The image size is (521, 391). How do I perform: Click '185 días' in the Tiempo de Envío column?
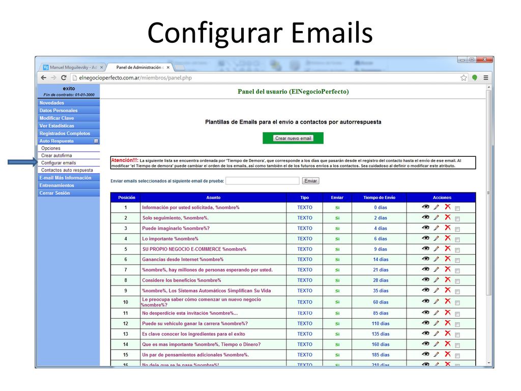point(381,355)
